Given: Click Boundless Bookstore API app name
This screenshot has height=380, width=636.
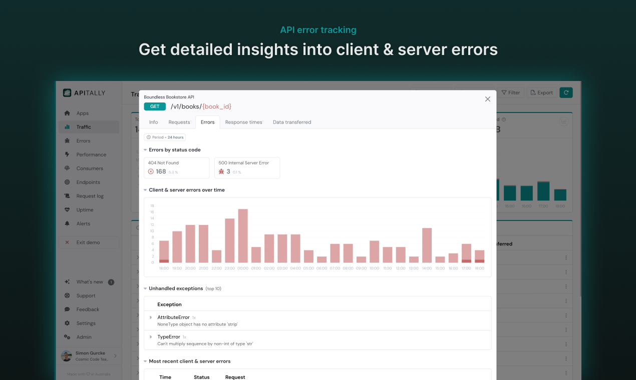Looking at the screenshot, I should [x=169, y=97].
